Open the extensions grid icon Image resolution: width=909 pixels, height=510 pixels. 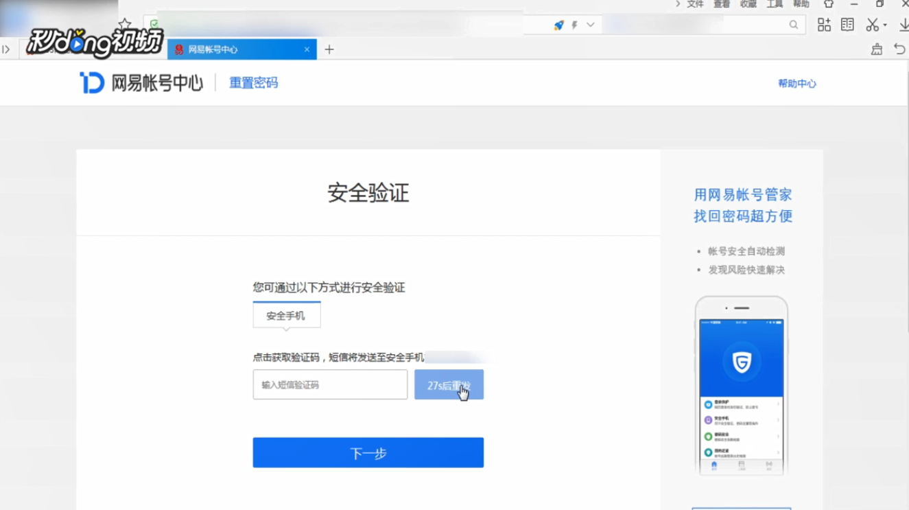click(824, 25)
